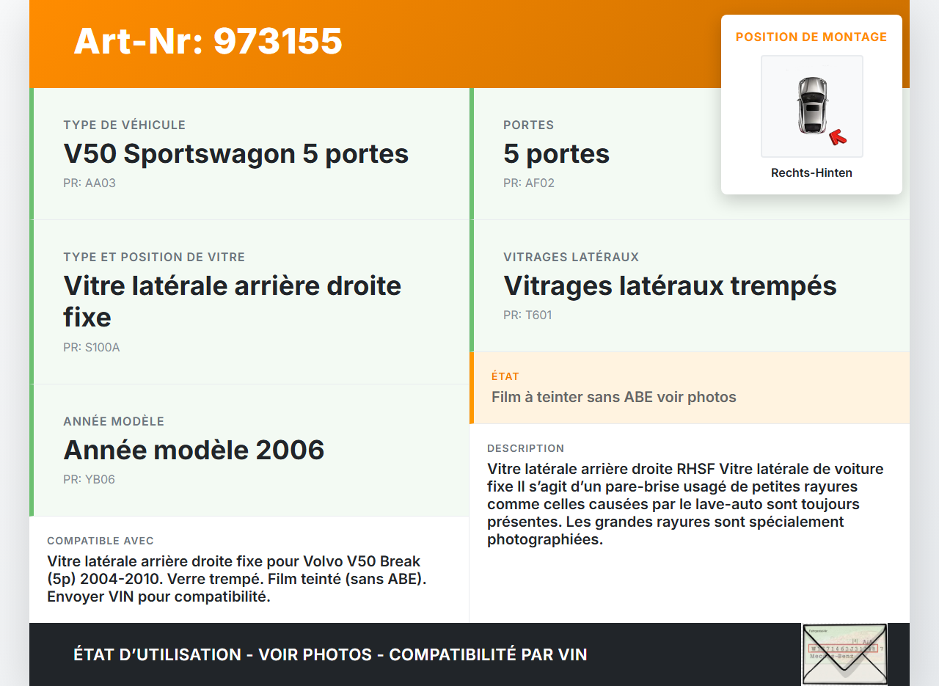Click the "VITRAGES LATÉRAUX" label

571,257
